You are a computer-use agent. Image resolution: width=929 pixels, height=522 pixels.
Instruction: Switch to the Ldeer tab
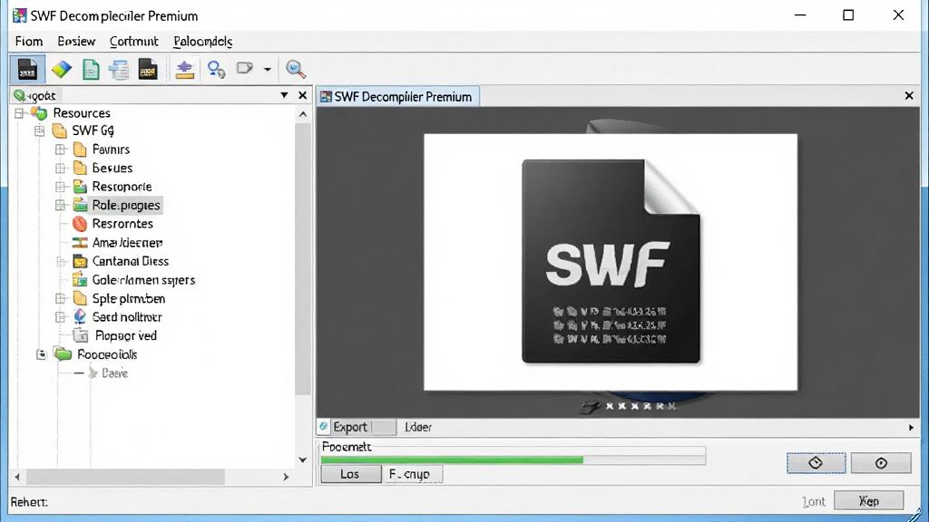tap(418, 427)
